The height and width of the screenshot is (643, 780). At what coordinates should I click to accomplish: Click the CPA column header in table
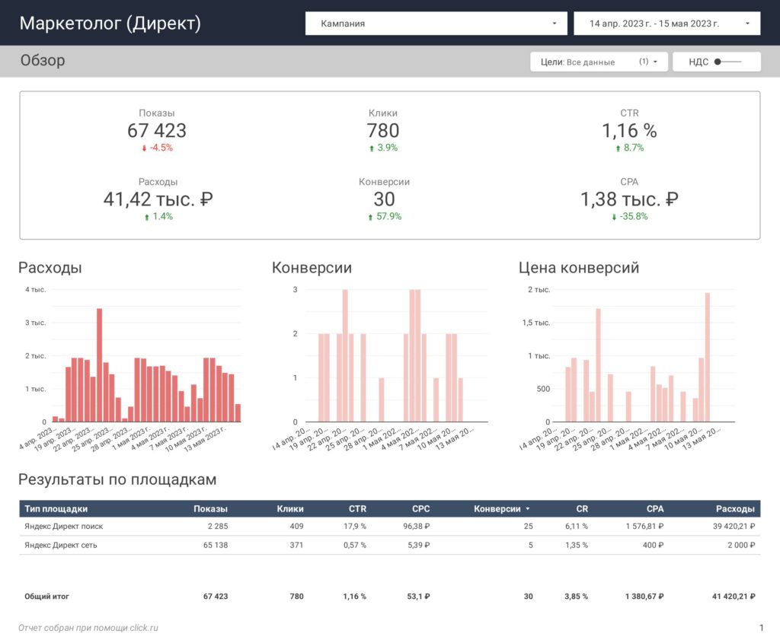[654, 509]
